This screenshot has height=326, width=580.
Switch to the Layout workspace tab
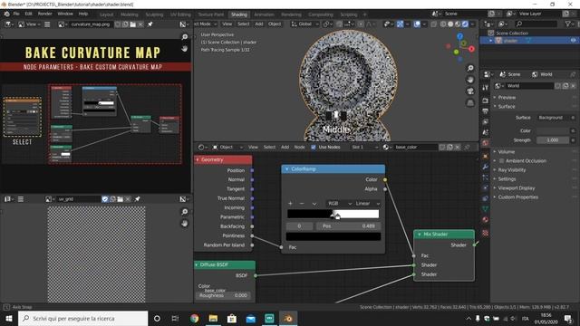tap(107, 14)
